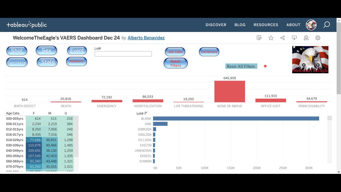Image resolution: width=341 pixels, height=192 pixels.
Task: Select the NONE OF ABOVE bar
Action: [230, 91]
